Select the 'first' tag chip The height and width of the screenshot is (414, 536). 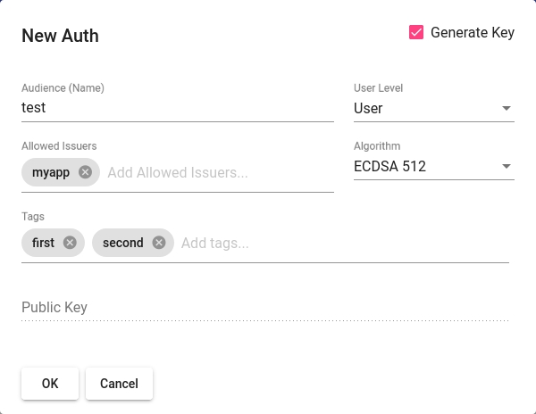[x=43, y=243]
